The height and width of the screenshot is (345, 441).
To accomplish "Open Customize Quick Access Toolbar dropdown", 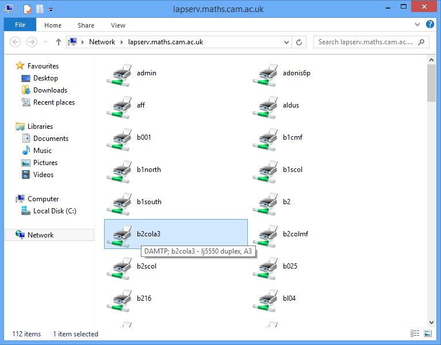I will [51, 9].
